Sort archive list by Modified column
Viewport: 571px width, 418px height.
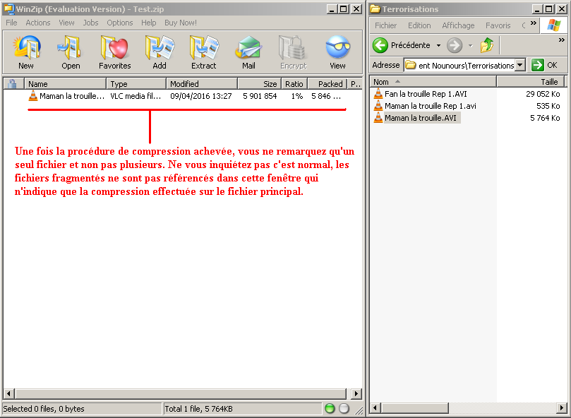[x=201, y=84]
